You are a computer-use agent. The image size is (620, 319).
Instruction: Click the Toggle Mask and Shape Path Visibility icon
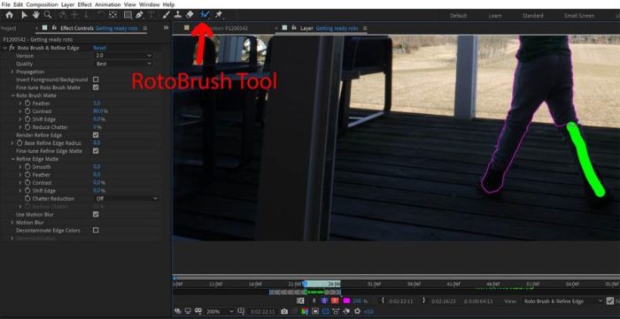pos(198,312)
